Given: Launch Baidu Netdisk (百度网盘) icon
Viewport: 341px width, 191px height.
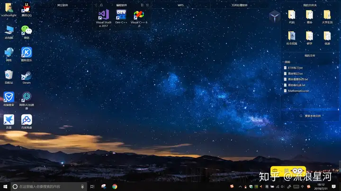Looking at the screenshot, I should 27,120.
